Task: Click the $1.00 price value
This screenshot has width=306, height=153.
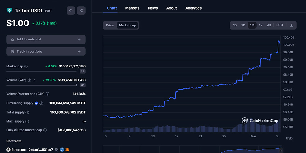Action: coord(17,23)
